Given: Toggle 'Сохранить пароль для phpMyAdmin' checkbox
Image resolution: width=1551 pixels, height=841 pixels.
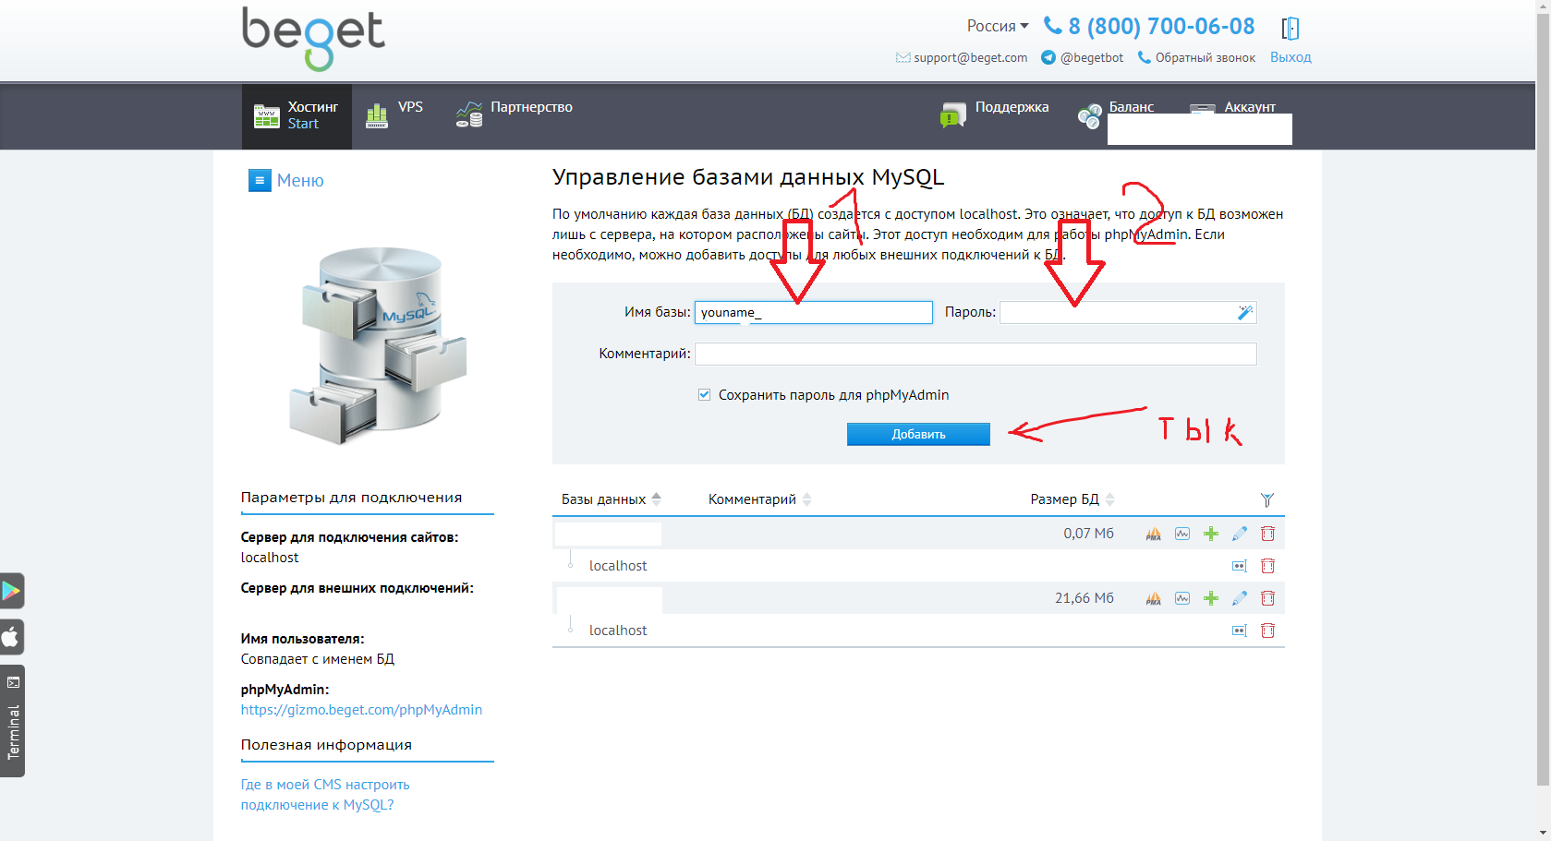Looking at the screenshot, I should coord(704,395).
